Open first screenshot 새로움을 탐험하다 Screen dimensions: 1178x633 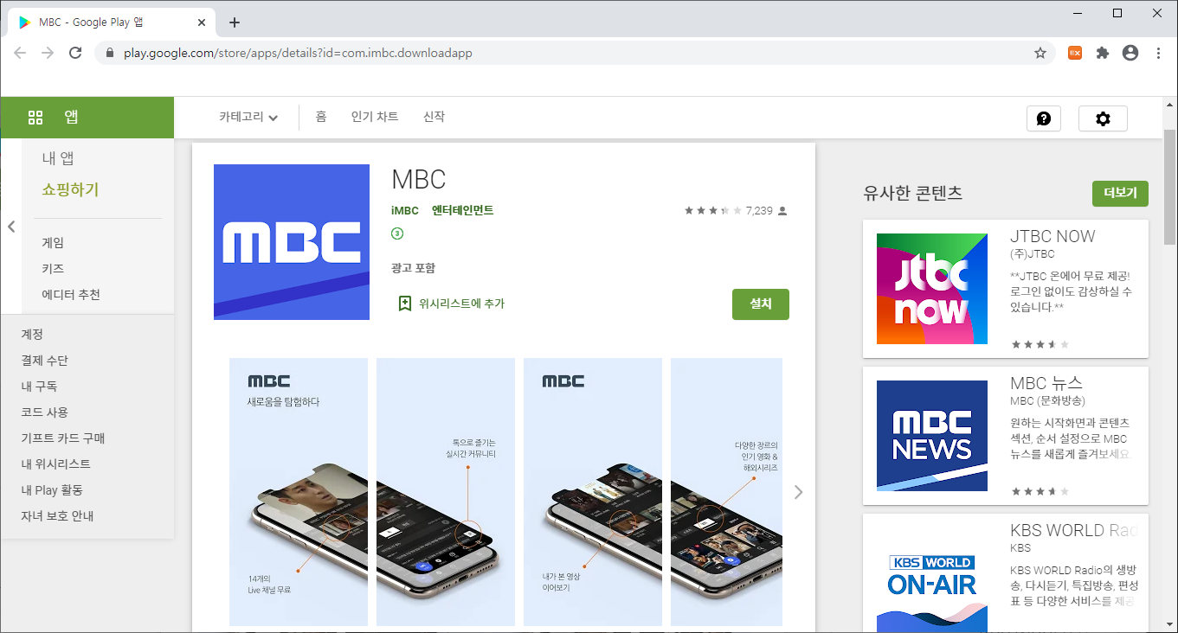[x=299, y=491]
